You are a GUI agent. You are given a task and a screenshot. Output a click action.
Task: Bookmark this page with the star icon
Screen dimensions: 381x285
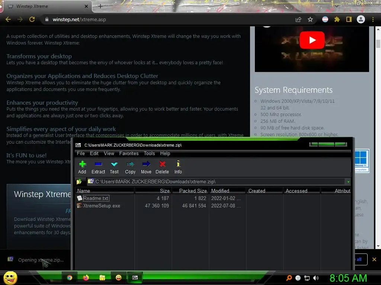(310, 19)
